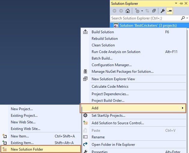
Task: Select Open Folder in File Explorer
Action: tap(134, 145)
